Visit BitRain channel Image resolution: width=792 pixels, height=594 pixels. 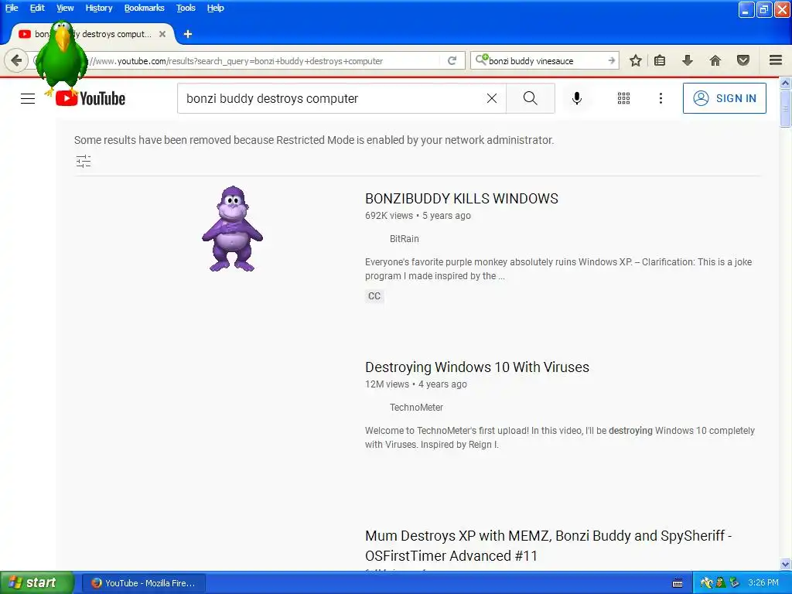click(404, 239)
